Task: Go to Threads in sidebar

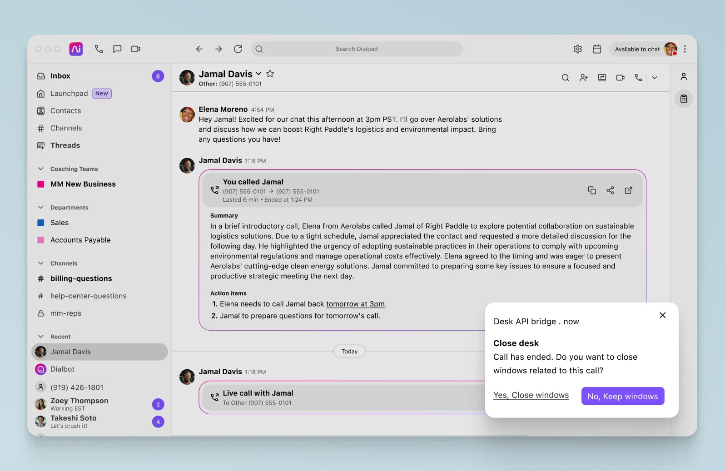Action: pos(65,145)
